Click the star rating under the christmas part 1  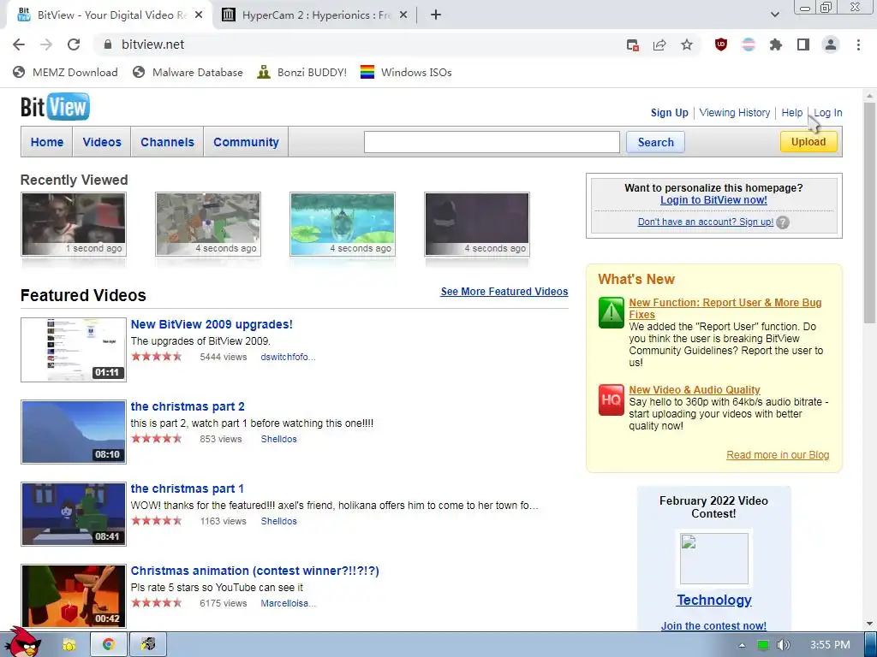click(x=157, y=521)
